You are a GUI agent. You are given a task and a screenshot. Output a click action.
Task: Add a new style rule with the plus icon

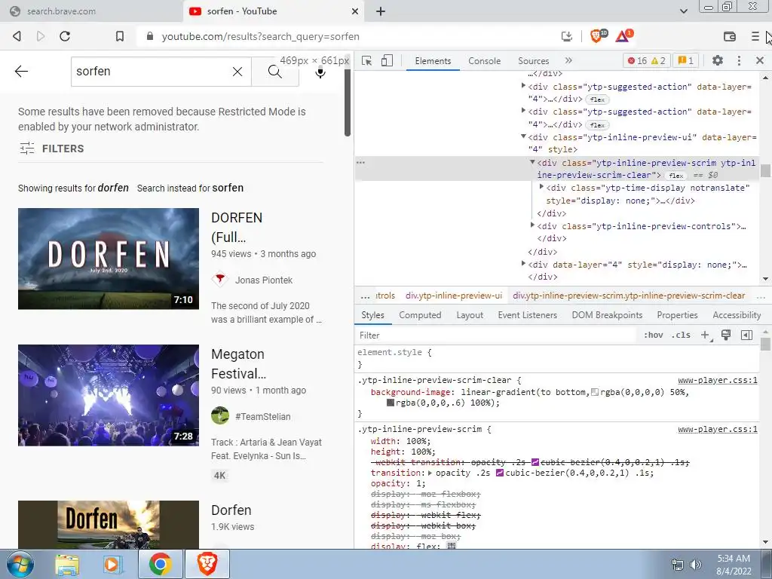pos(706,335)
